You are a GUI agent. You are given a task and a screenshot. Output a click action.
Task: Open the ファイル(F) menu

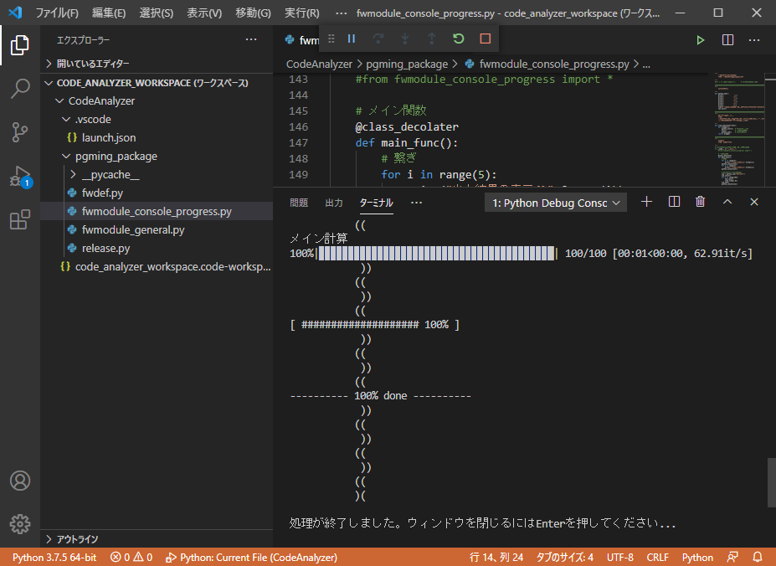(x=56, y=13)
